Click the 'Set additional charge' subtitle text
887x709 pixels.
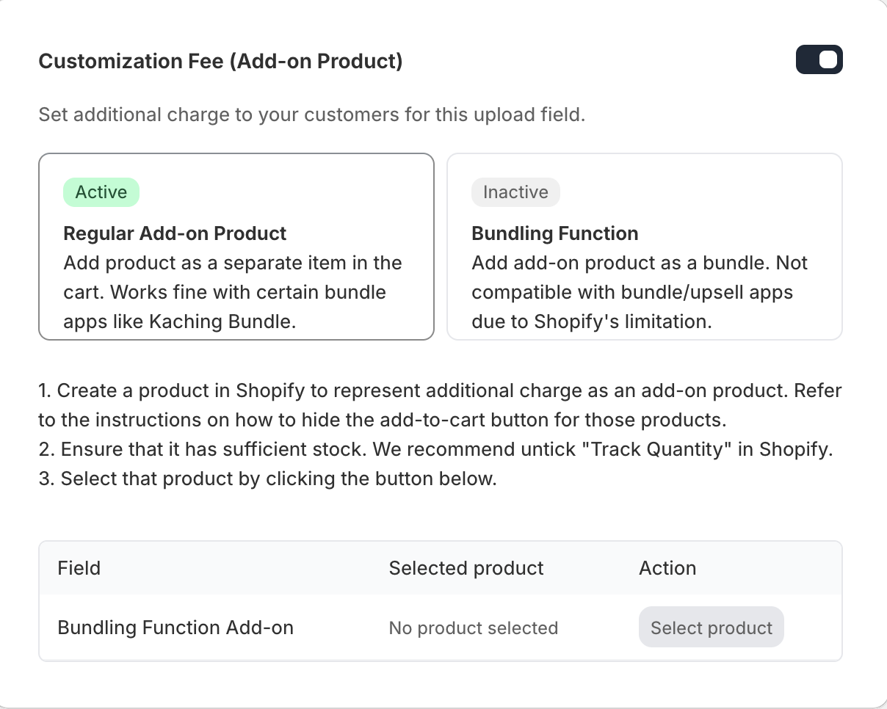(311, 114)
